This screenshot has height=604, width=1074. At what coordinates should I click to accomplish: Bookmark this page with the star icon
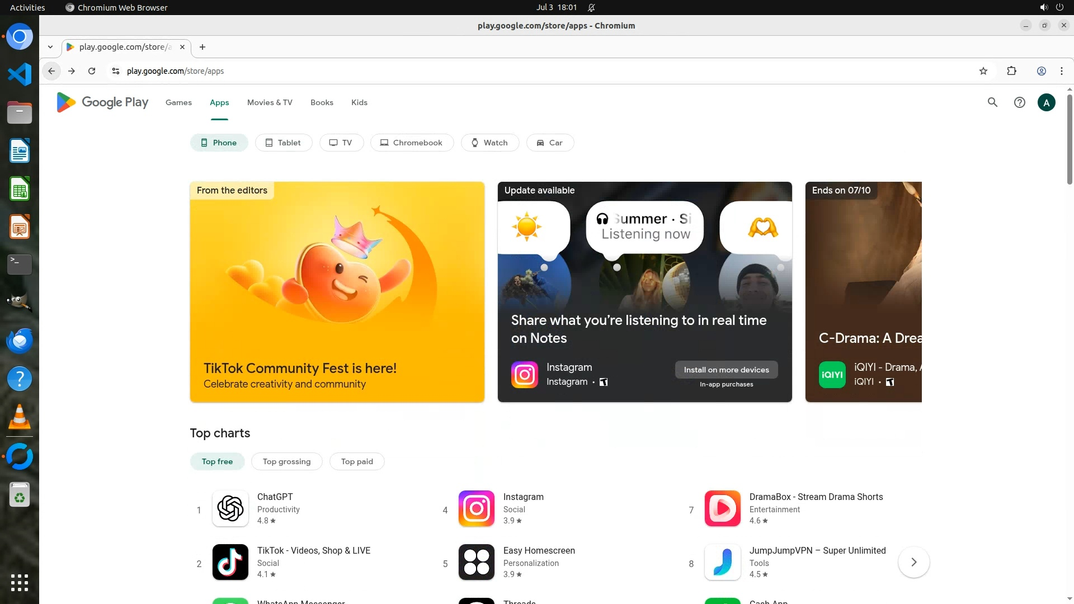pos(983,71)
